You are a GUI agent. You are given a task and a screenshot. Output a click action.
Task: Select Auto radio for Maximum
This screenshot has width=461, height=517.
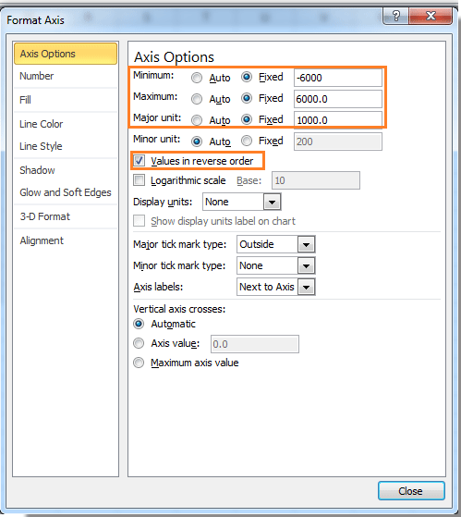click(x=197, y=99)
